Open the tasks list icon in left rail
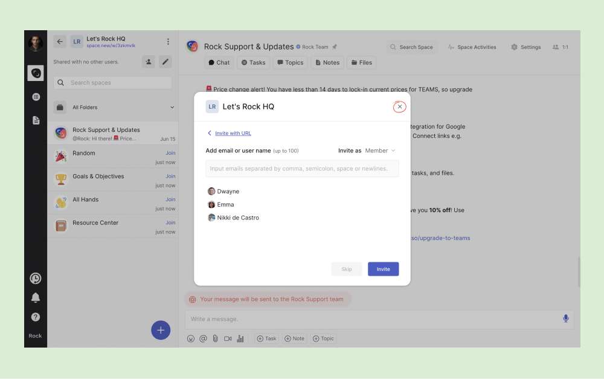This screenshot has height=379, width=604. [x=36, y=97]
